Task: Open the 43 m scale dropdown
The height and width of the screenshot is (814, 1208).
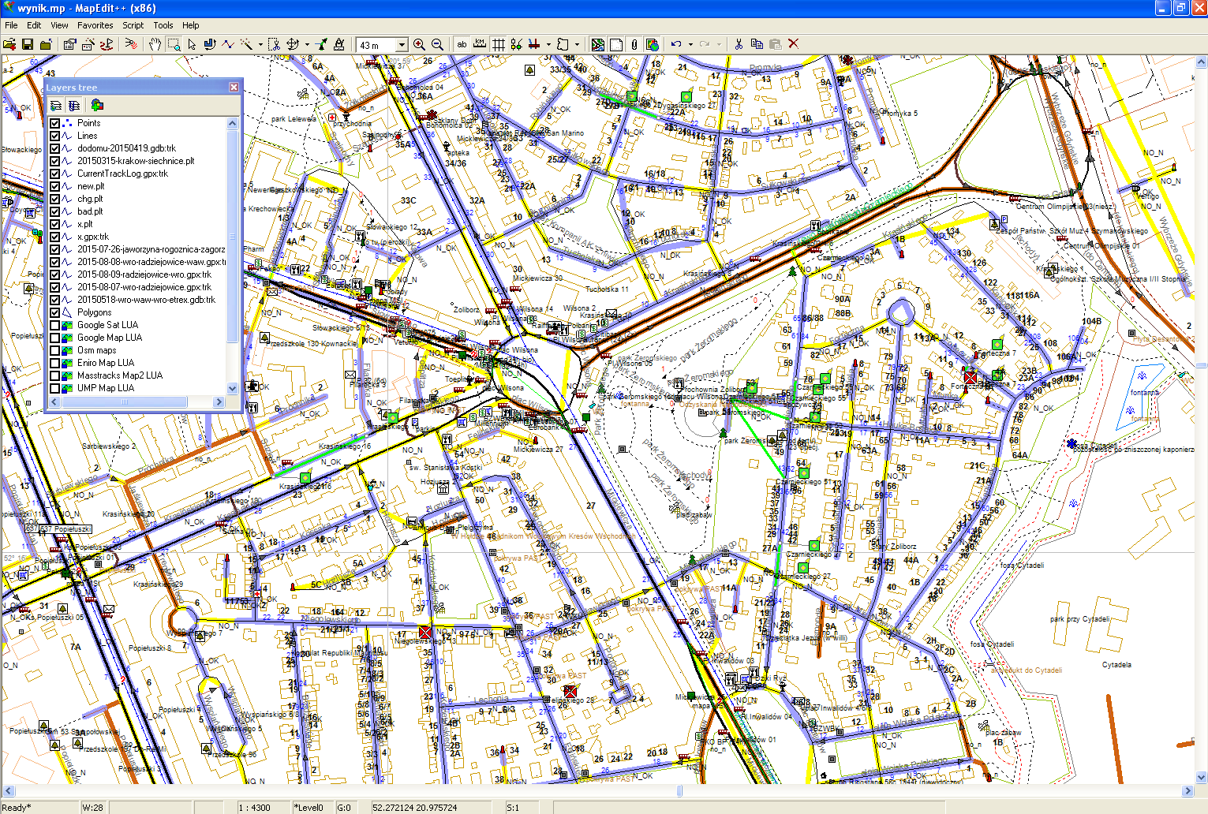Action: [402, 45]
